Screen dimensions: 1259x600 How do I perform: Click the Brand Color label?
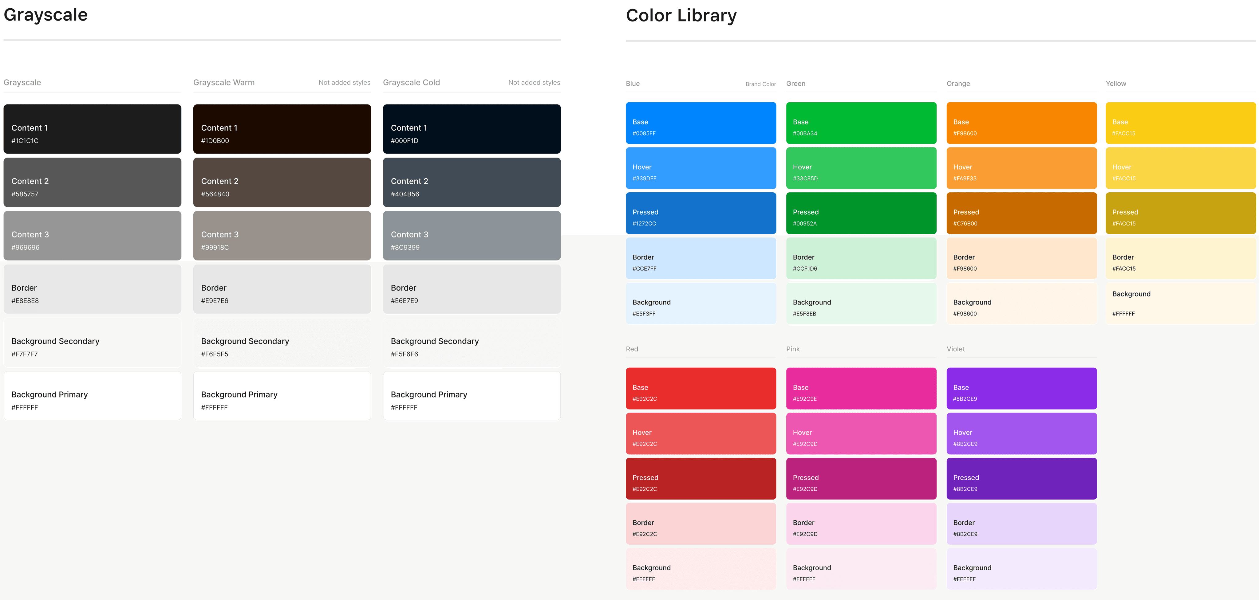[760, 84]
